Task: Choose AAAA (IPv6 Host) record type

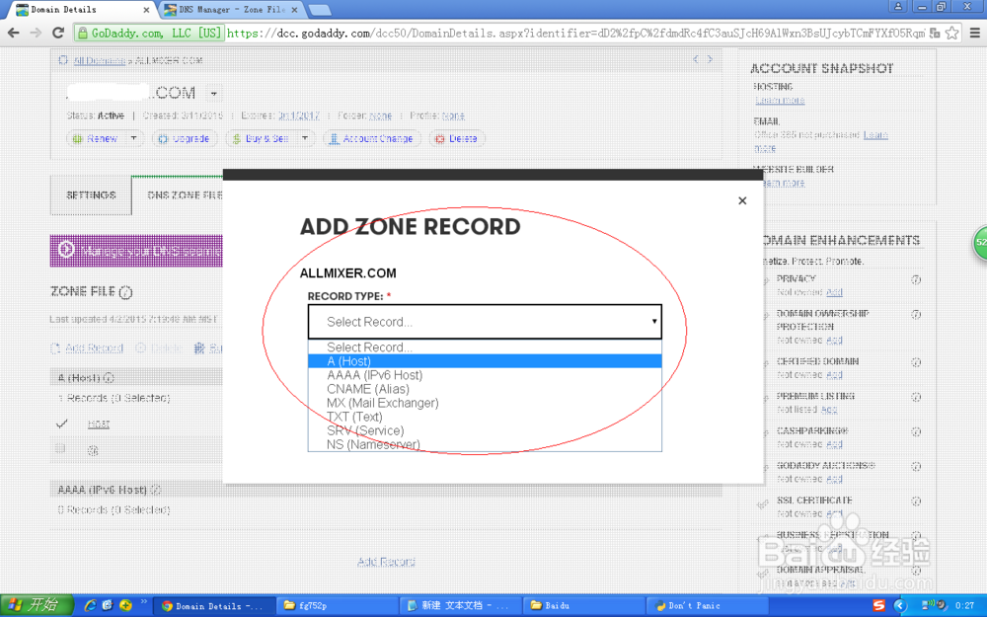Action: click(x=485, y=375)
